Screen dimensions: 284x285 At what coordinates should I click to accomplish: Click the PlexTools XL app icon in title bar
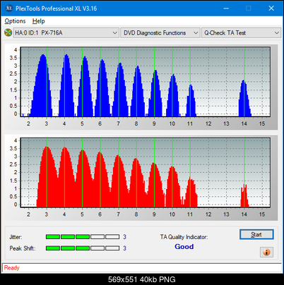8,8
